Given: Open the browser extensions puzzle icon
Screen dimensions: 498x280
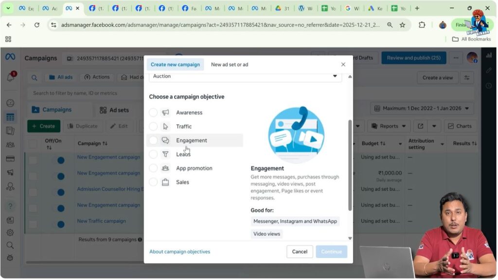Looking at the screenshot, I should [422, 25].
